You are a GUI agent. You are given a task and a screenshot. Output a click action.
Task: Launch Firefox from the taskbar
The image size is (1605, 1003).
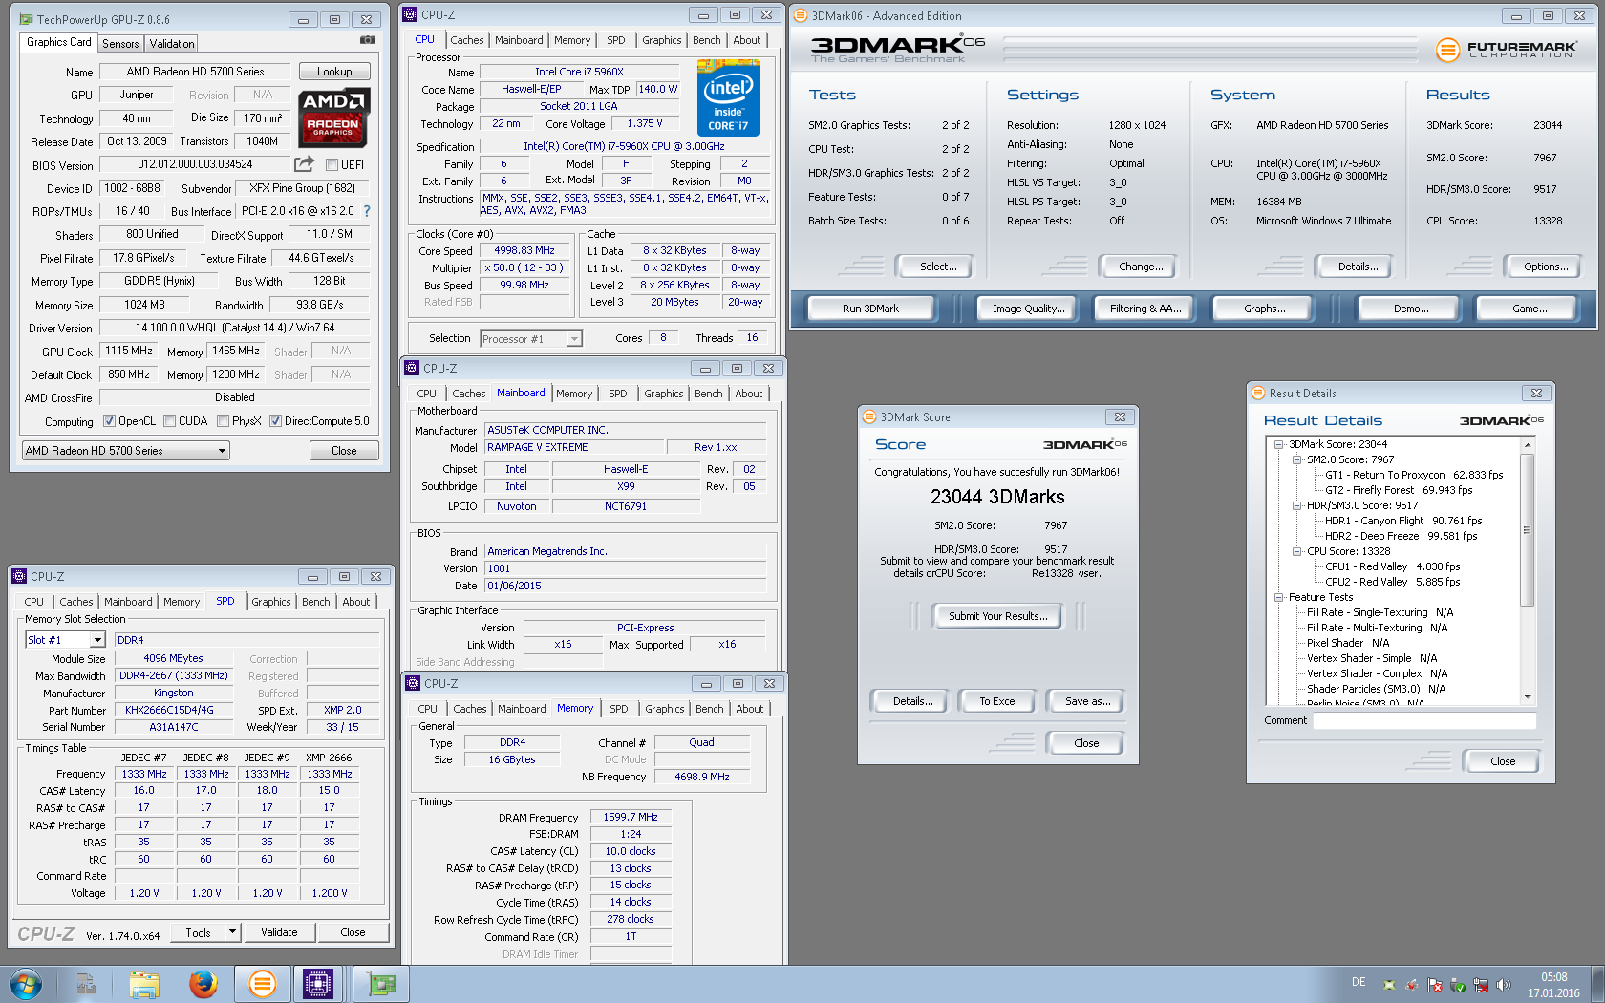click(x=203, y=984)
